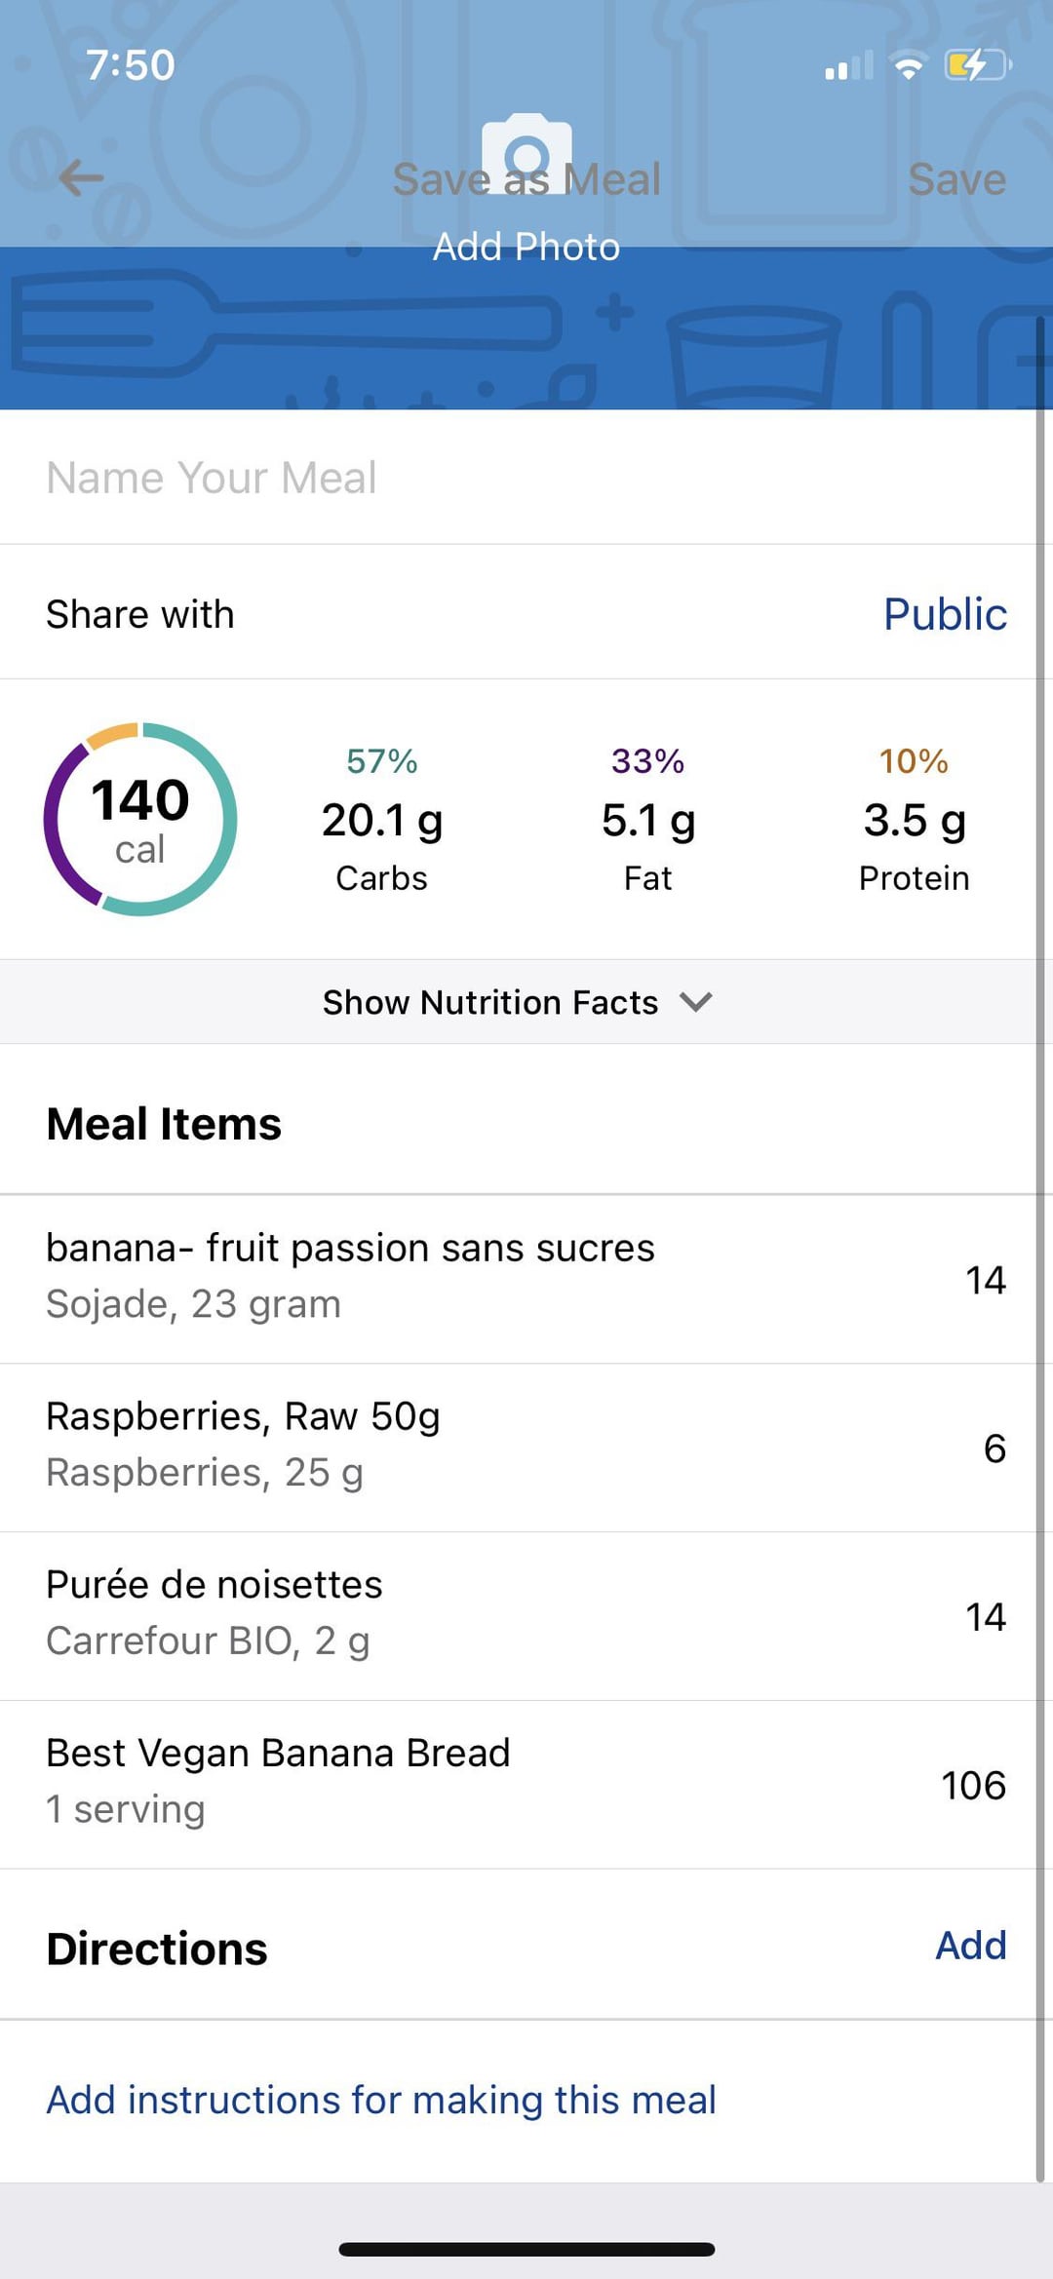
Task: Tap the 57% Carbs macro value
Action: 382,819
